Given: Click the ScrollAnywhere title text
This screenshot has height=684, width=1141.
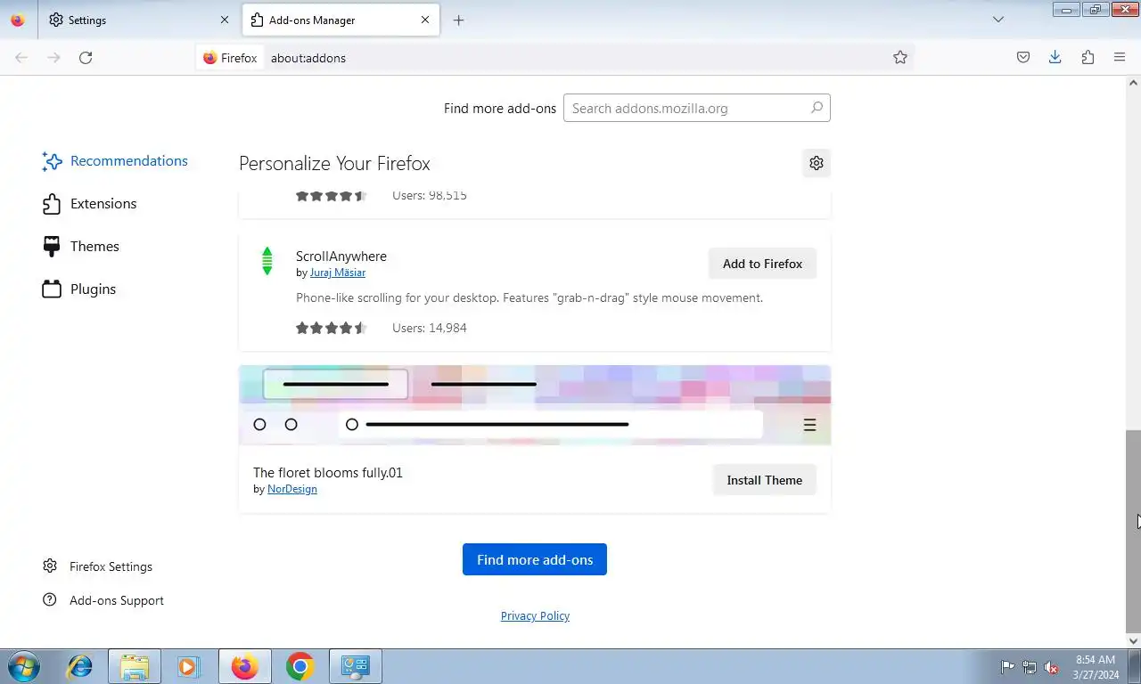Looking at the screenshot, I should [341, 256].
